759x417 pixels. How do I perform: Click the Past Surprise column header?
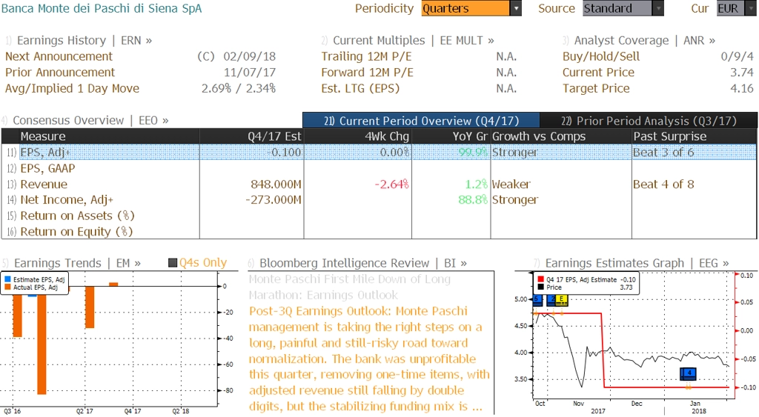click(694, 136)
